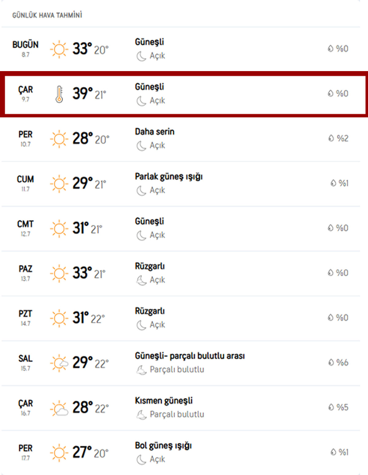
Task: Click the Güneşli- parçalı bulutlu arası text
Action: click(x=190, y=356)
